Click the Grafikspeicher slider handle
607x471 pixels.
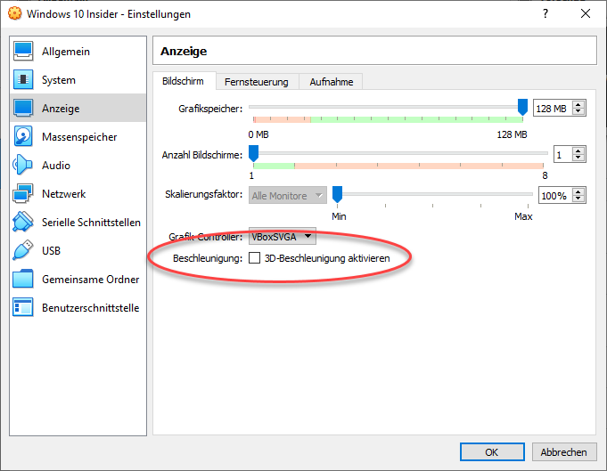[x=522, y=107]
